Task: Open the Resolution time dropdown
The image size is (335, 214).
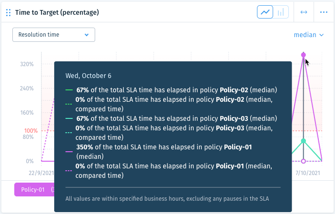Action: (54, 35)
